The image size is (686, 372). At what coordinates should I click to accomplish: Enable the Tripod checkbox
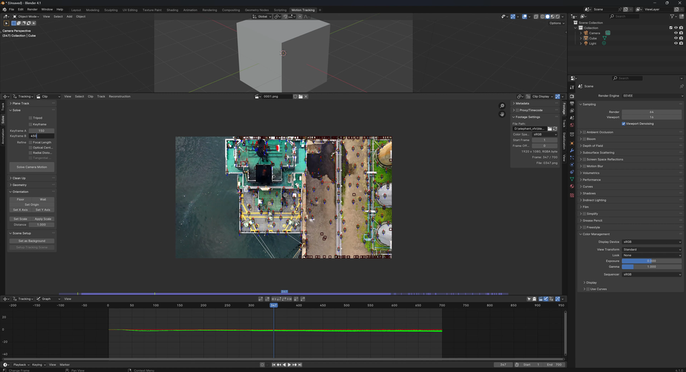tap(30, 118)
